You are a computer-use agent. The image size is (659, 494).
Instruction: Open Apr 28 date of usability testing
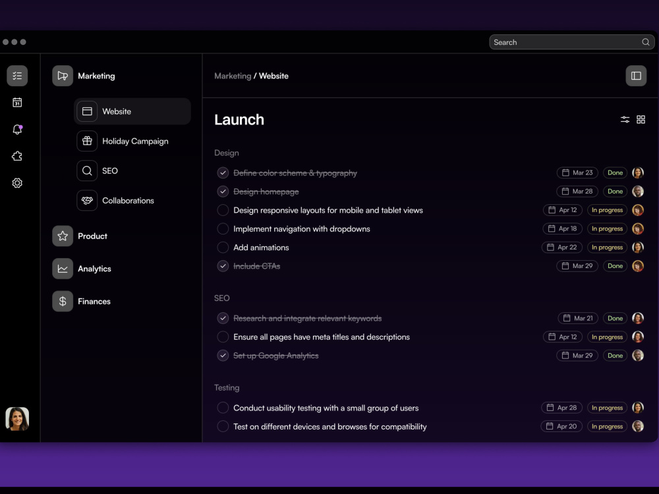[562, 408]
